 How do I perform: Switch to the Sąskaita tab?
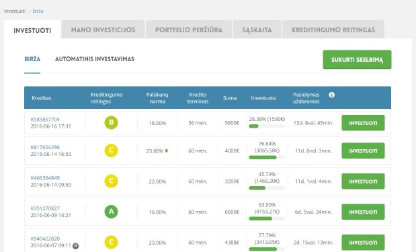[257, 30]
